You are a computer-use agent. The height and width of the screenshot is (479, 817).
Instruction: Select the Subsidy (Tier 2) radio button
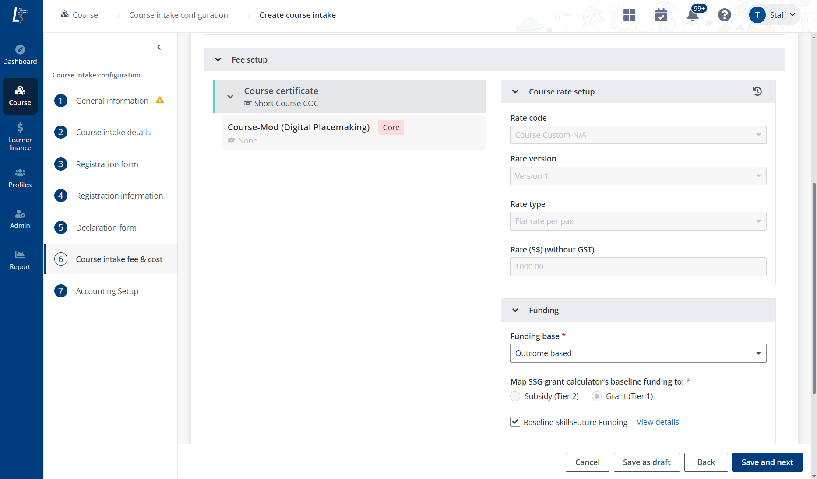click(515, 396)
